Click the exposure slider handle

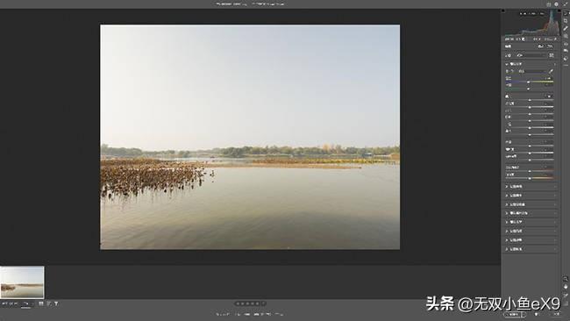coord(530,100)
